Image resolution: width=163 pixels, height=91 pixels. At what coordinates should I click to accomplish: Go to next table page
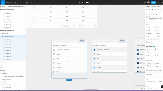(94, 26)
